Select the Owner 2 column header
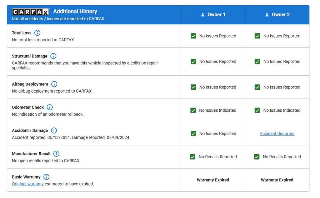 coord(281,15)
